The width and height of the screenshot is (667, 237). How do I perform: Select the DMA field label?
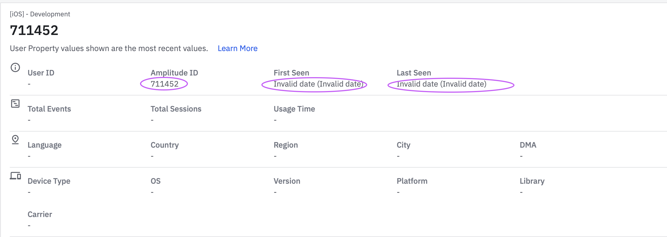[528, 145]
